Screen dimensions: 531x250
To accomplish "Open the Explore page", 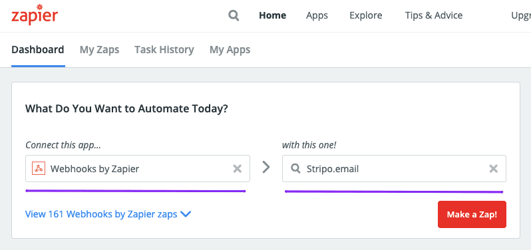I will pyautogui.click(x=366, y=15).
